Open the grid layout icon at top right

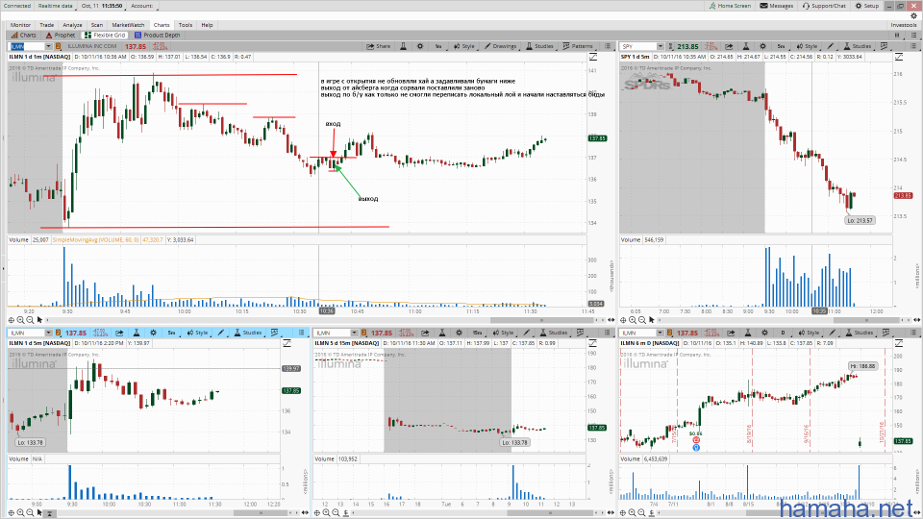[897, 36]
